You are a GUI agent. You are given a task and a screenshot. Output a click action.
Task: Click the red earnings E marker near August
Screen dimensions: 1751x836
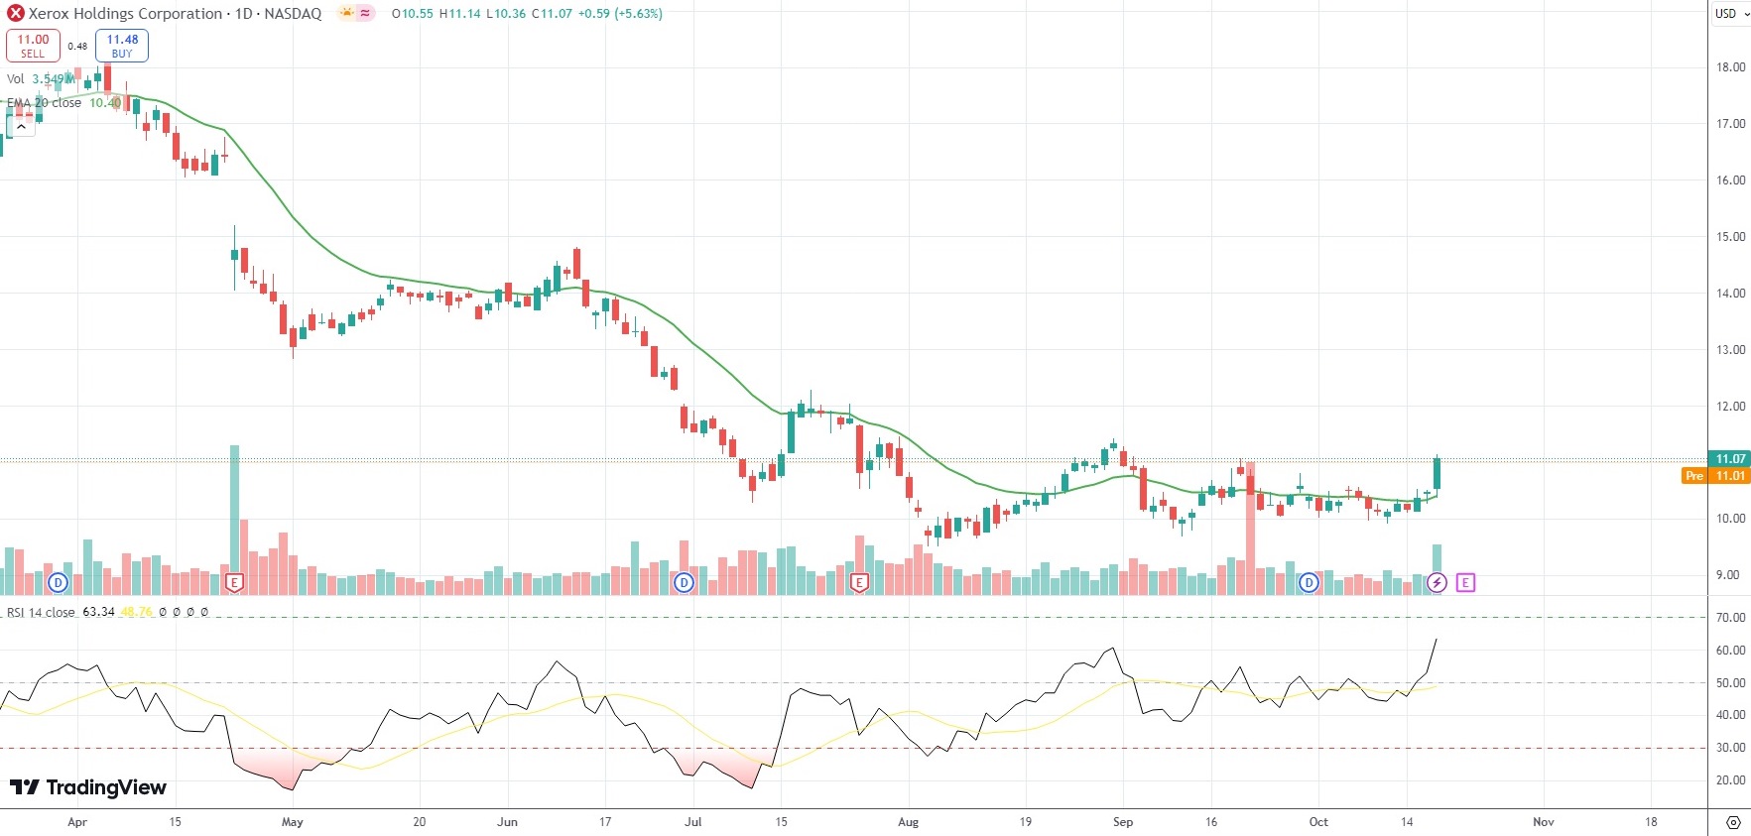[x=859, y=583]
